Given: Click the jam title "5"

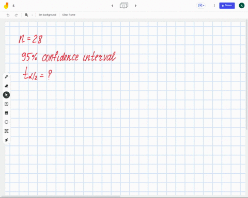Looking at the screenshot, I should [x=13, y=6].
